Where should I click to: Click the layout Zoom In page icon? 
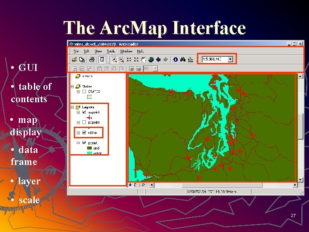click(75, 69)
